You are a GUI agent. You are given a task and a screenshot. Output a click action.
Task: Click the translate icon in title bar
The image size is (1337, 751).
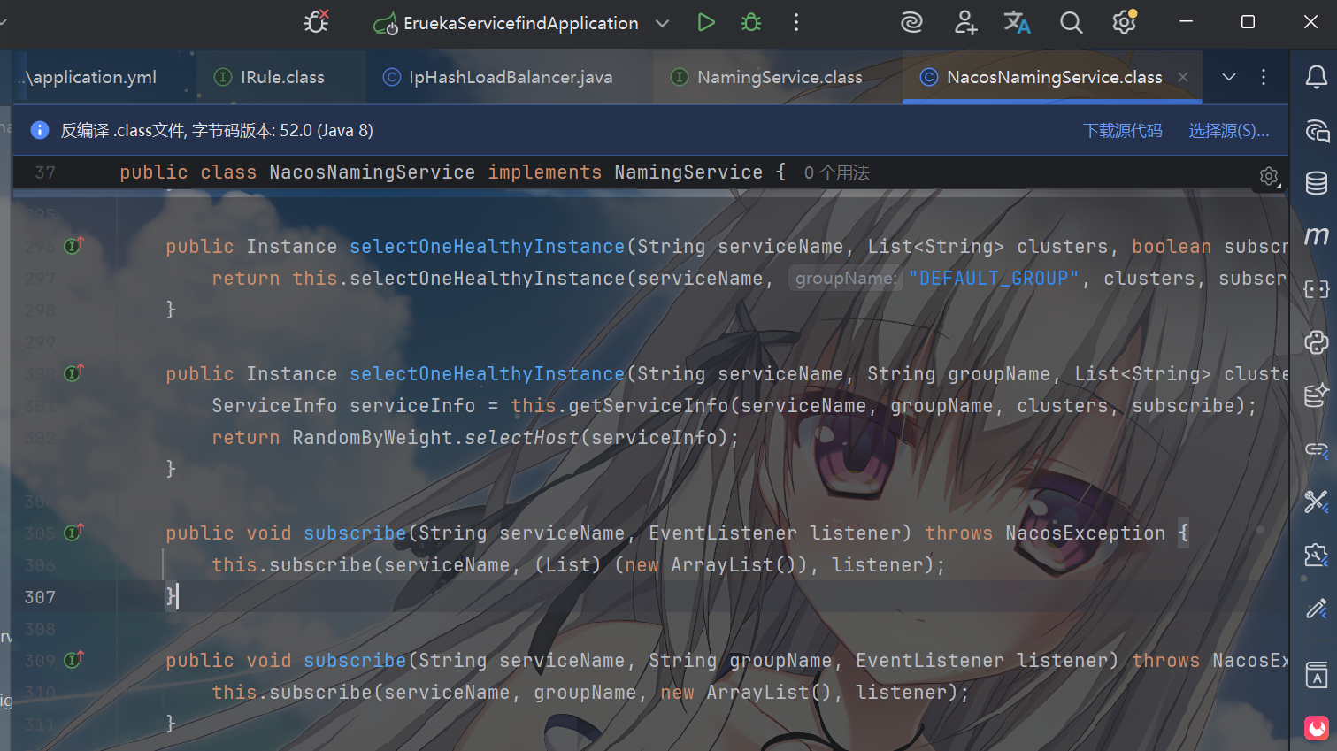(1017, 23)
